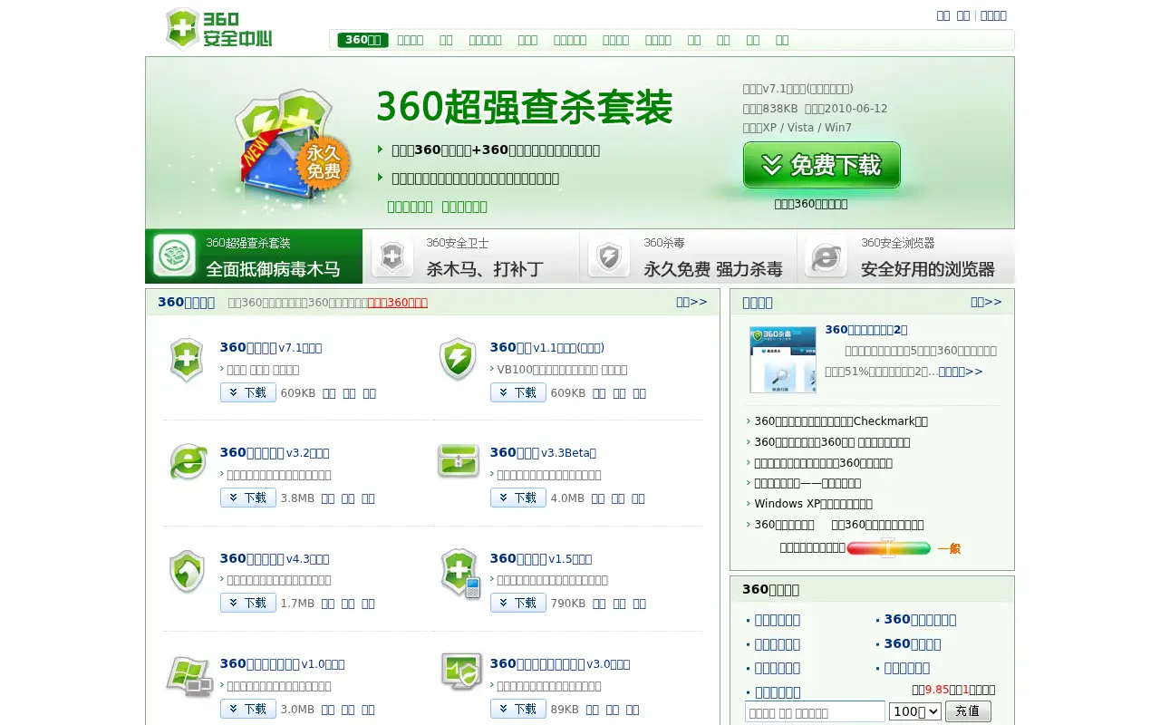Click the banner heading 360超强查杀套装

[525, 107]
